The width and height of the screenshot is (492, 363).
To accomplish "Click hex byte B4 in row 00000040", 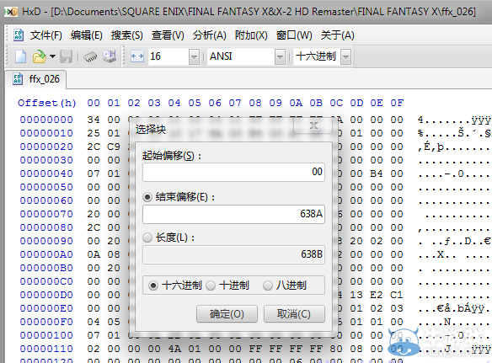I will tap(377, 173).
